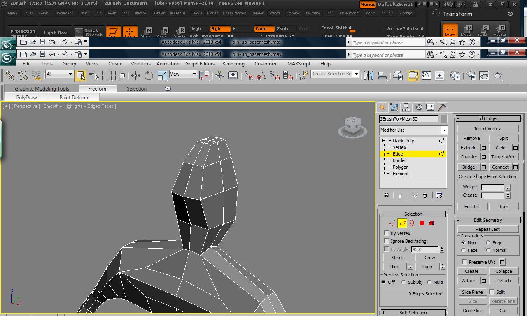
Task: Increase the Crease value with its spinner
Action: click(x=507, y=193)
